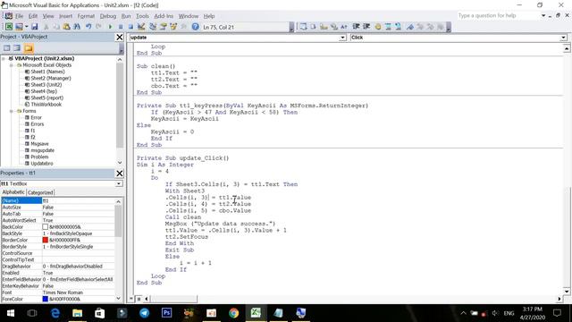The height and width of the screenshot is (322, 572).
Task: Click the Complete Word icon
Action: point(344,27)
